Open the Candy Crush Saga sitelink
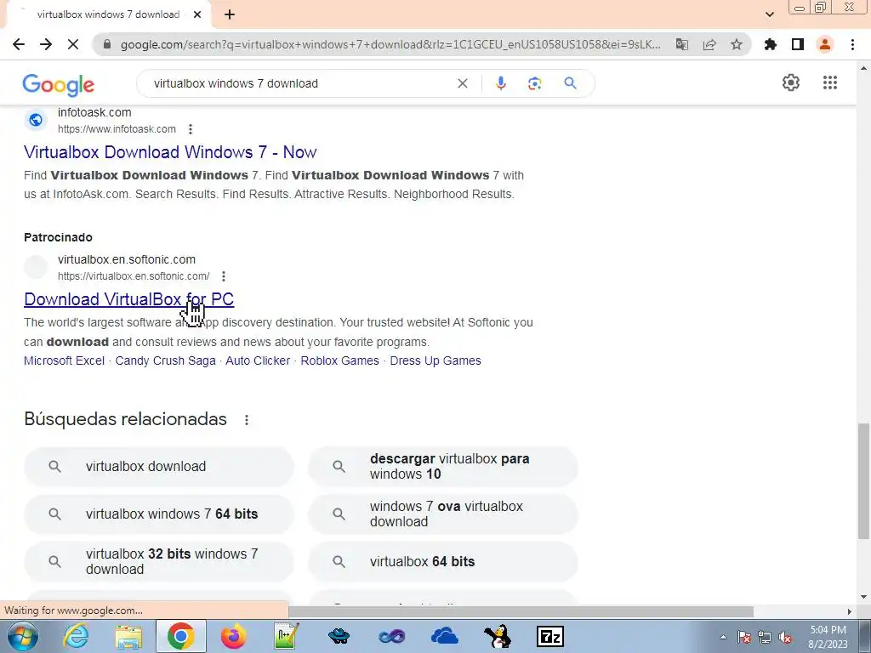 [x=165, y=361]
